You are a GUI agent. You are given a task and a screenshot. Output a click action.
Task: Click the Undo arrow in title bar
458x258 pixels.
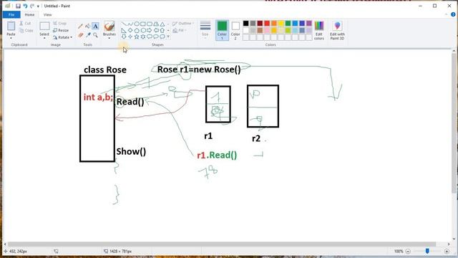click(25, 6)
